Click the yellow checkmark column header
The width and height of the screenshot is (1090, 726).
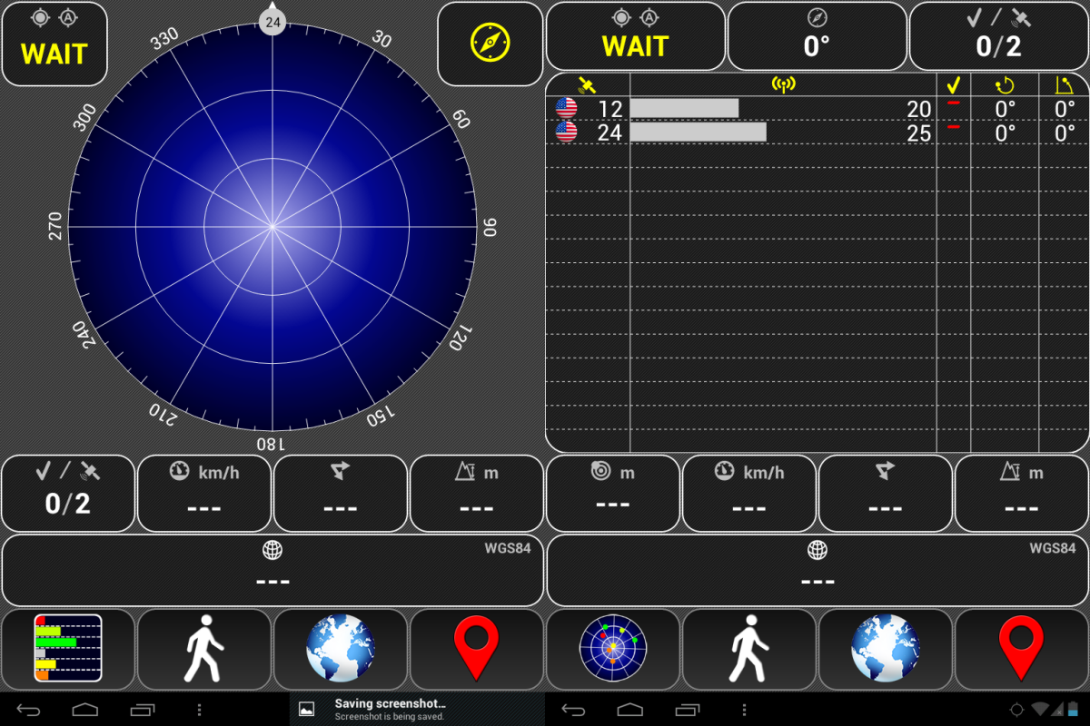click(x=953, y=85)
